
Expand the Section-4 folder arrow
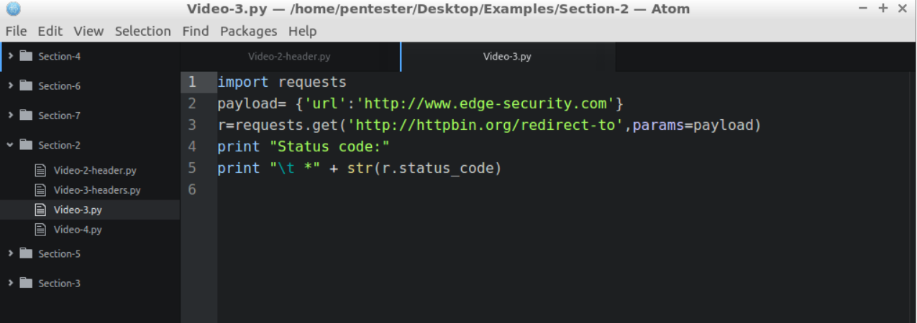(x=10, y=56)
